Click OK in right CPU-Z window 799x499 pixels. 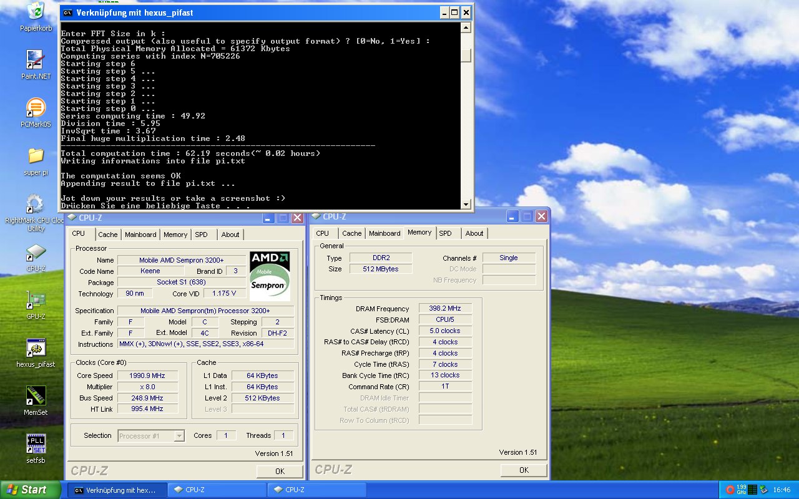point(524,470)
